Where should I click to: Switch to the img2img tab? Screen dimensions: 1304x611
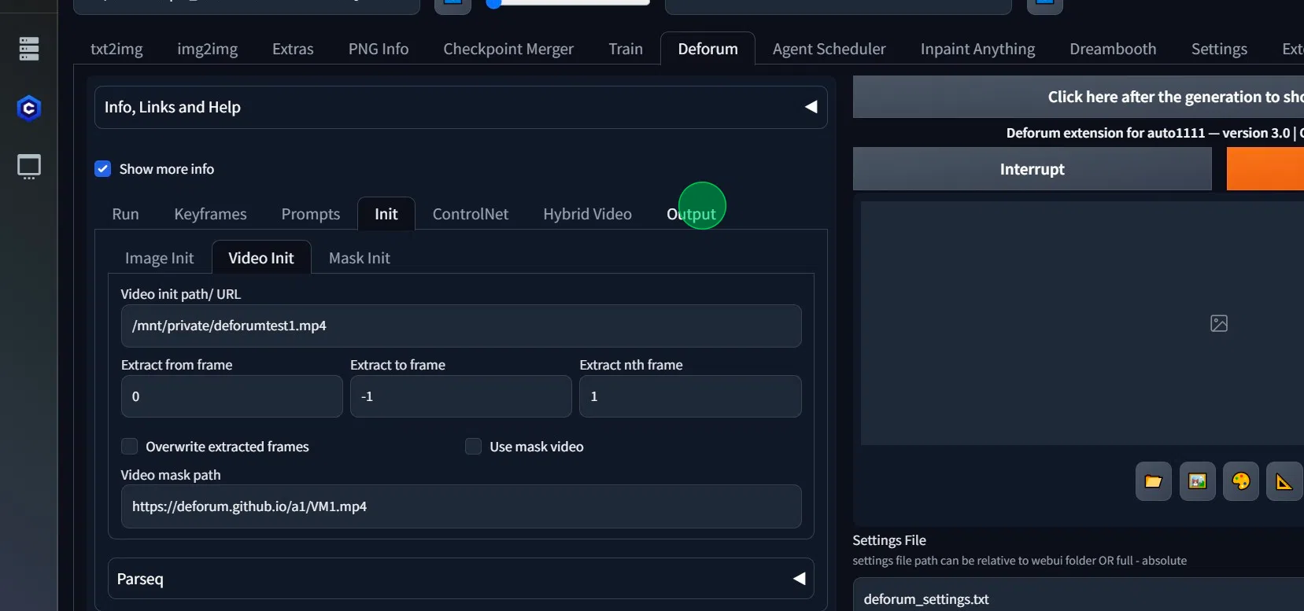click(x=208, y=49)
